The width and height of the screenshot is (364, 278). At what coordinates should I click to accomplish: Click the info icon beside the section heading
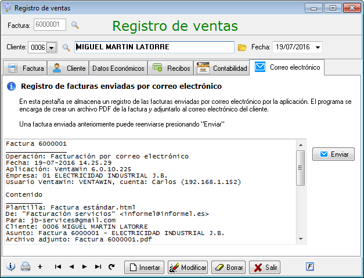(12, 86)
